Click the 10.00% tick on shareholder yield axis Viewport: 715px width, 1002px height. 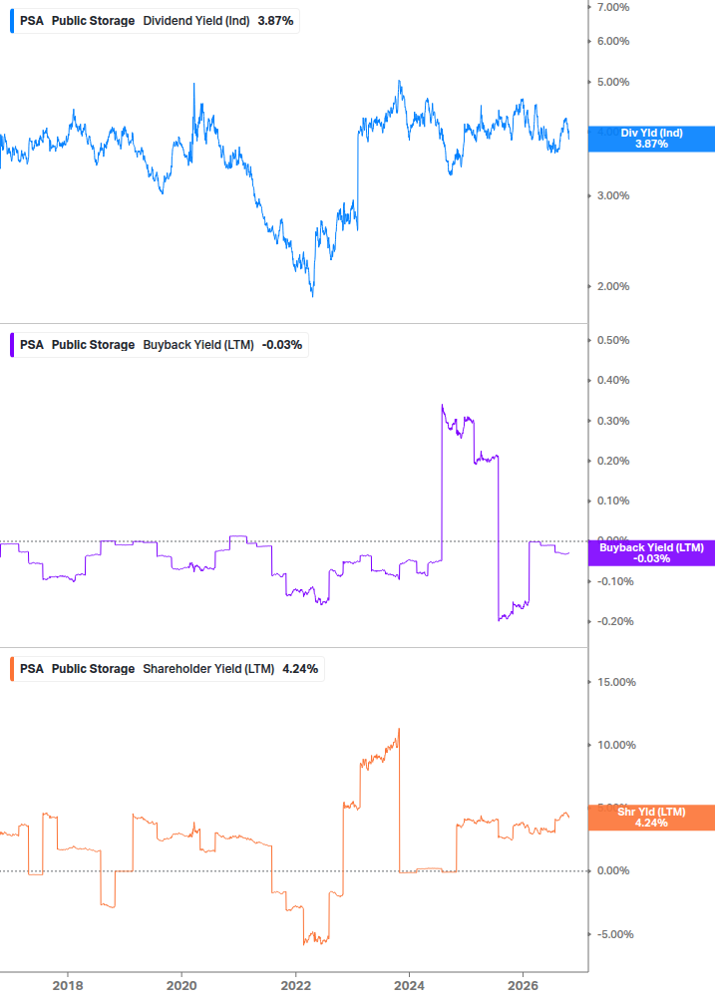pos(616,745)
